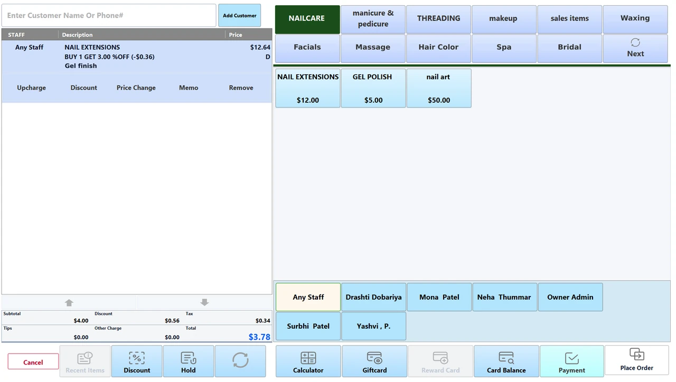Click the $12.64 item price
This screenshot has height=382, width=676.
pyautogui.click(x=260, y=47)
